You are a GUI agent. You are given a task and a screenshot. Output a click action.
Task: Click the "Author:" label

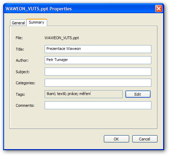tap(22, 60)
